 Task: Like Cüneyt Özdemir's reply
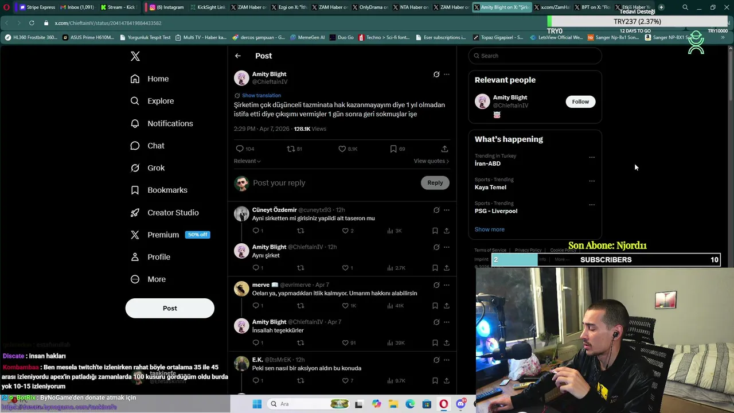tap(348, 231)
